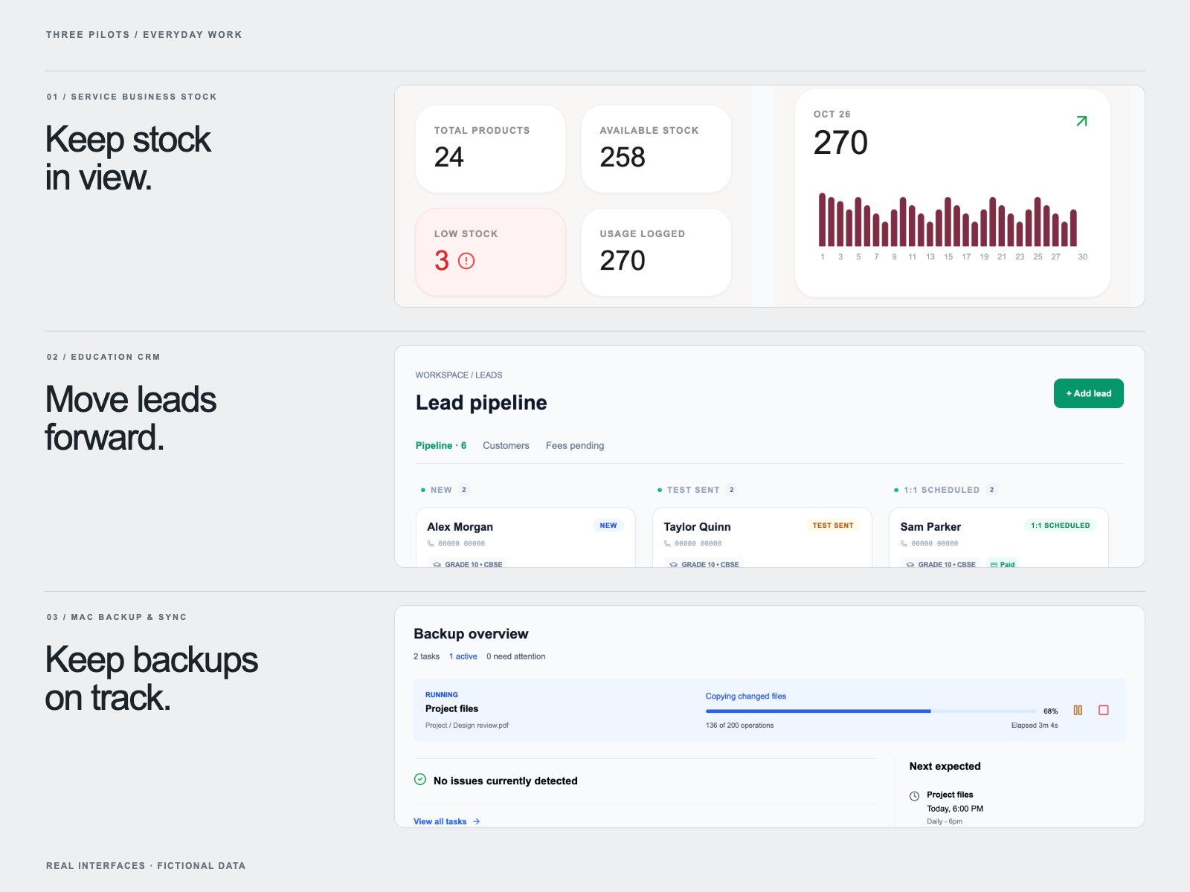Screen dimensions: 1190x892
Task: Click the 136 of 200 operations text
Action: click(740, 725)
